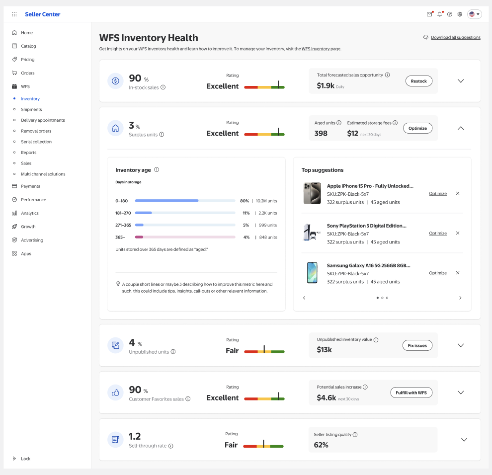Click info icon beside Sell-through rate
Screen dimensions: 492x475
(170, 446)
